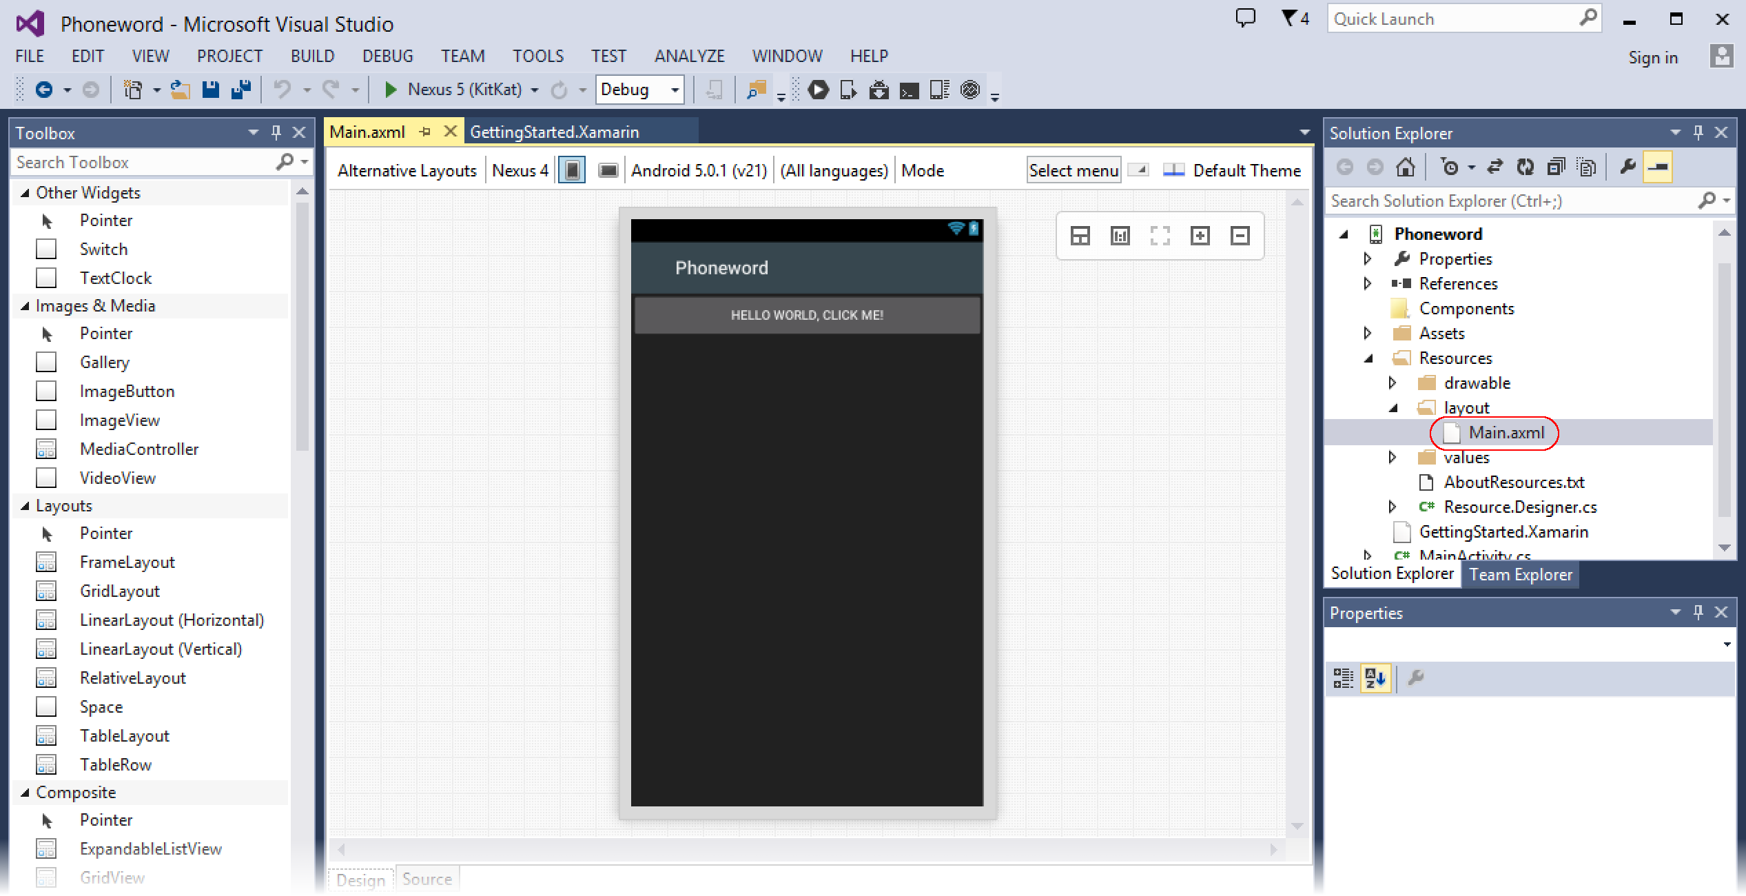Click the Zoom In designer icon
This screenshot has height=896, width=1746.
pyautogui.click(x=1200, y=236)
